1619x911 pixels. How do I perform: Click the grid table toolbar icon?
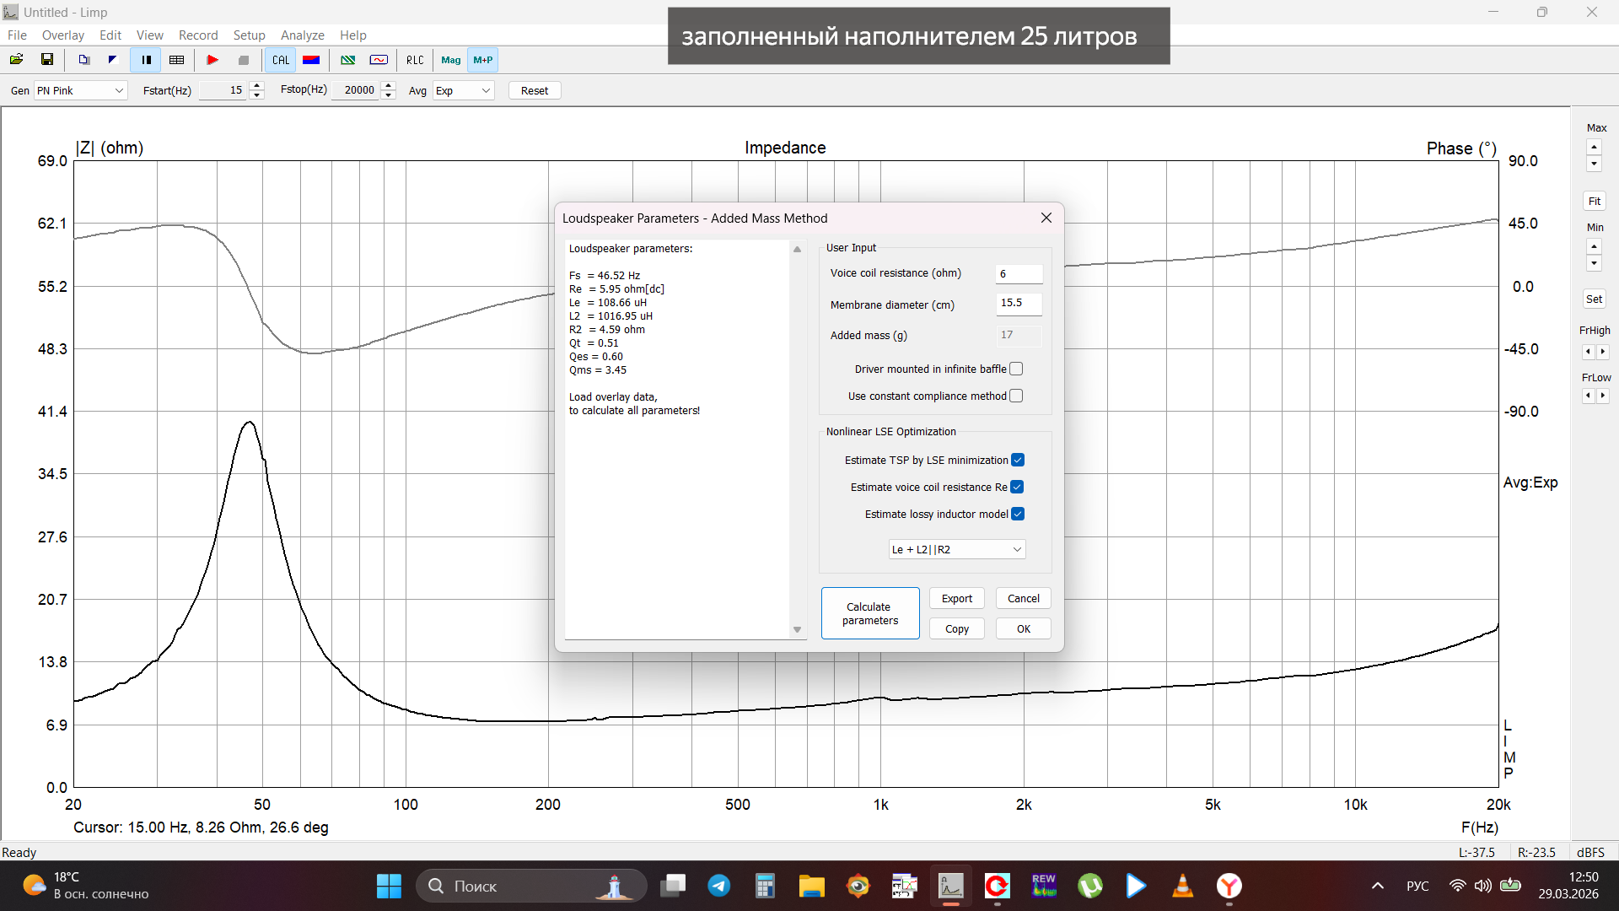pos(176,60)
